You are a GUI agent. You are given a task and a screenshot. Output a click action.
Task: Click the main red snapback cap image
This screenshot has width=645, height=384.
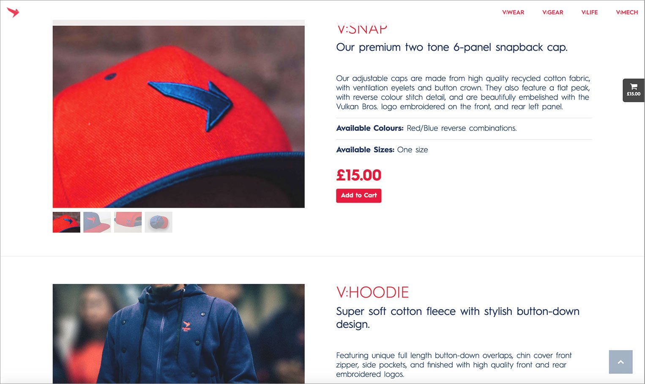(178, 116)
